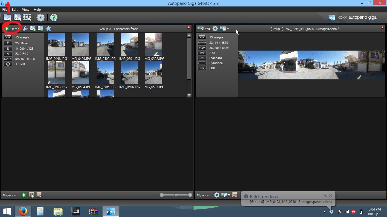Open the Calculator taskbar icon
The image size is (387, 217).
pos(40,211)
